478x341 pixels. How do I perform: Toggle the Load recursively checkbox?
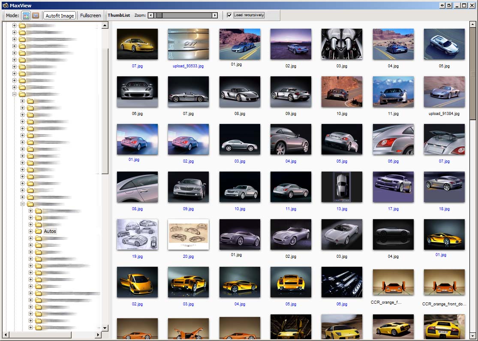(229, 15)
